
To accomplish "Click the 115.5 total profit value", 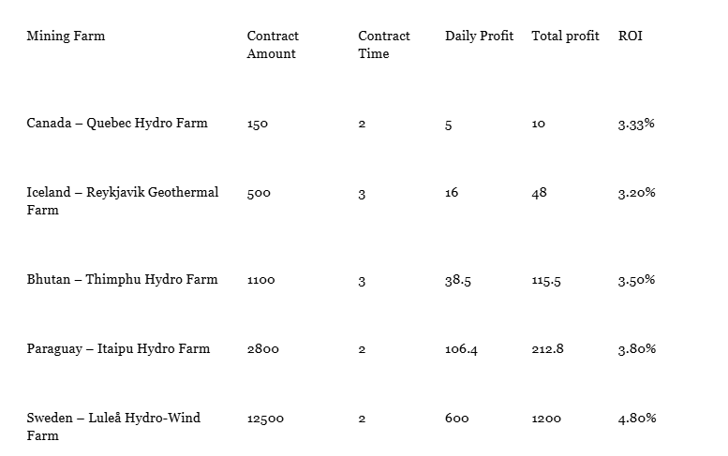I will [546, 281].
